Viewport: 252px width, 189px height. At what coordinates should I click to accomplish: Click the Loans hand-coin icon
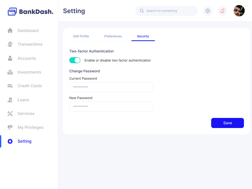10,100
